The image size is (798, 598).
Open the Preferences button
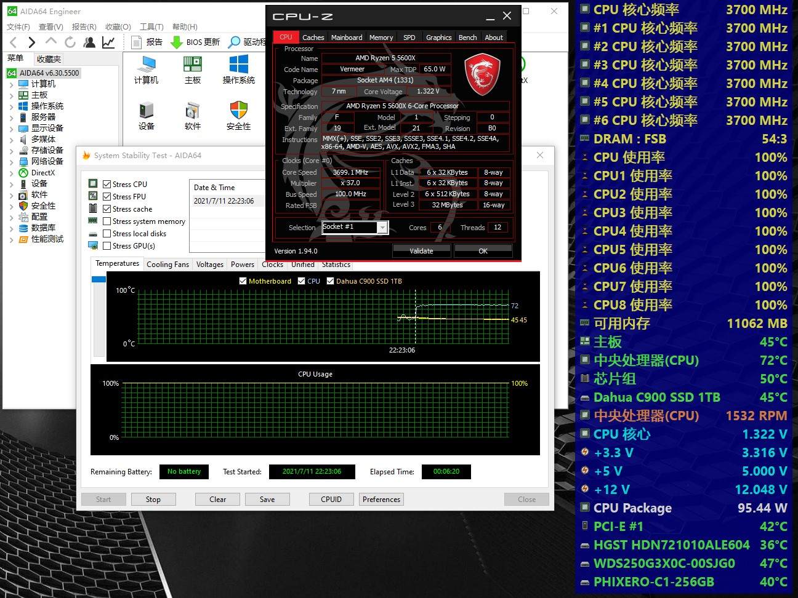coord(381,500)
